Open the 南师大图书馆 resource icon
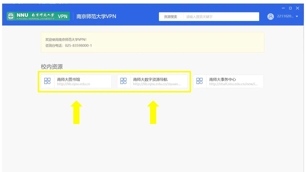The height and width of the screenshot is (172, 306). pyautogui.click(x=47, y=81)
